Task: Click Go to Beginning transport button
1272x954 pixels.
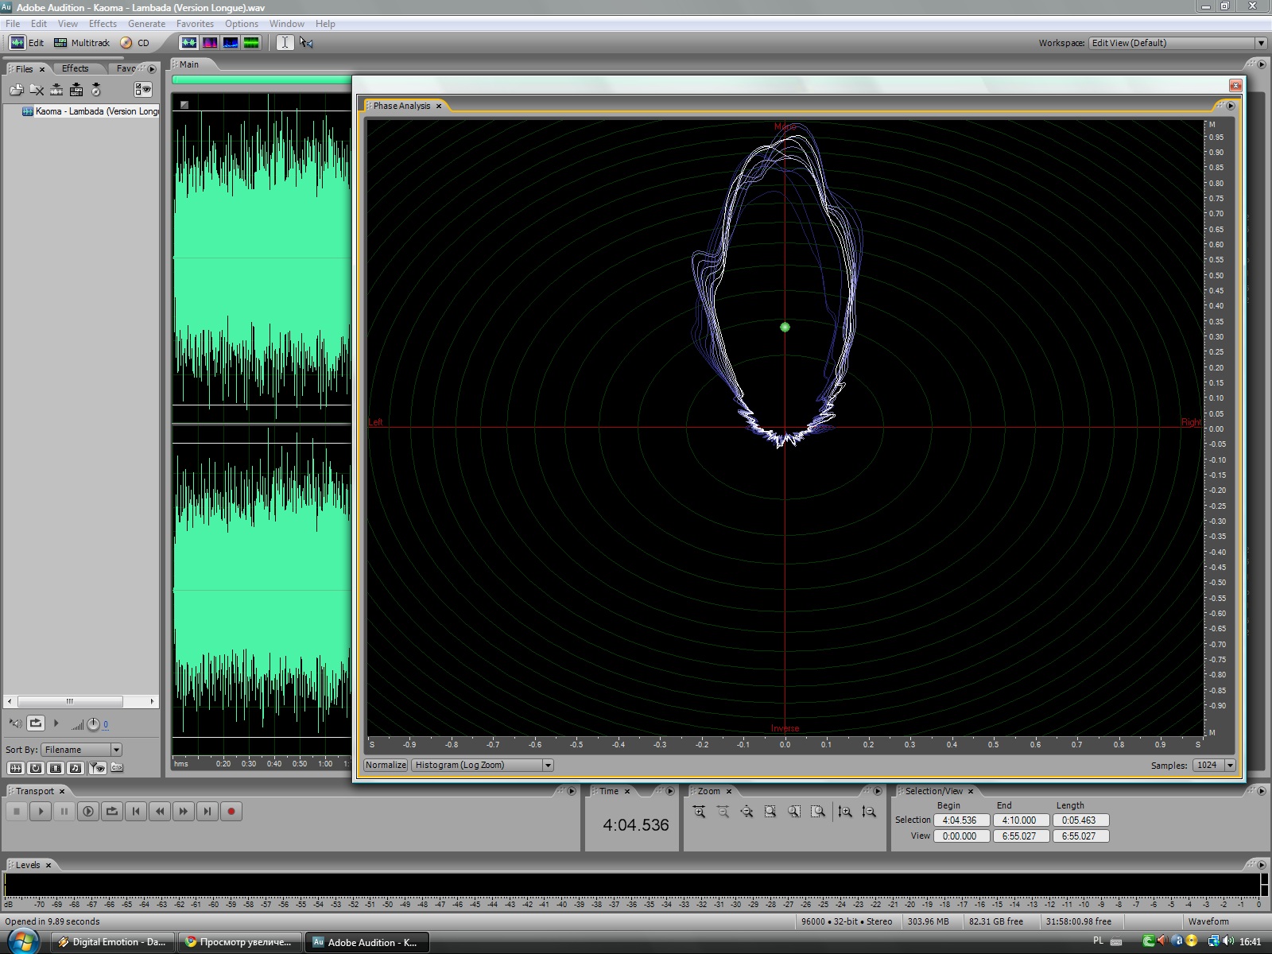Action: 136,812
